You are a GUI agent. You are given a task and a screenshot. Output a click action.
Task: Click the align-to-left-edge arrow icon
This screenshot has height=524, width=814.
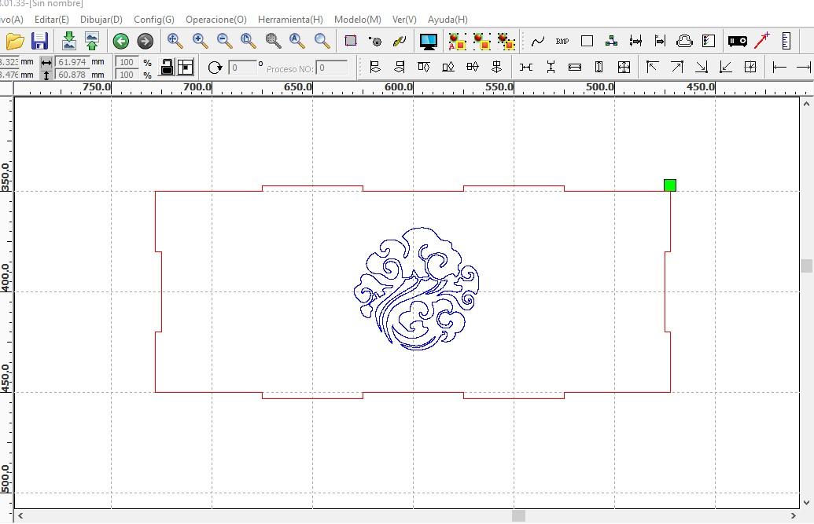click(779, 67)
